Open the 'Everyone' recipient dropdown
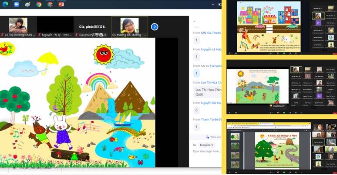Image resolution: width=337 pixels, height=175 pixels. pyautogui.click(x=206, y=145)
